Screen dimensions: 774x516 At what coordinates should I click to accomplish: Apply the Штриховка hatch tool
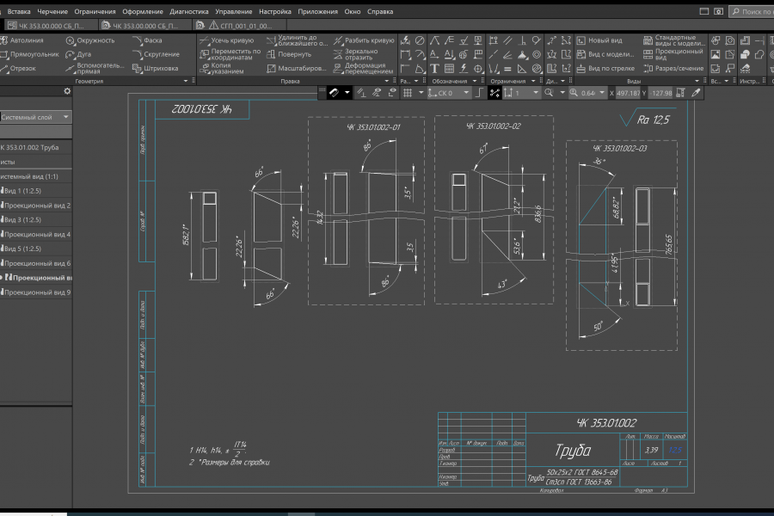155,68
